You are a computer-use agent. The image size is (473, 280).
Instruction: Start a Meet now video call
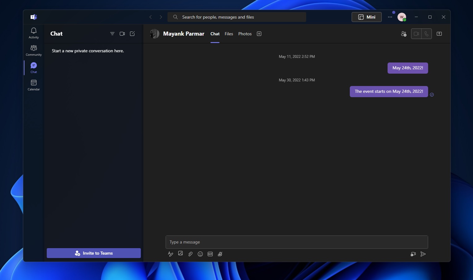122,34
